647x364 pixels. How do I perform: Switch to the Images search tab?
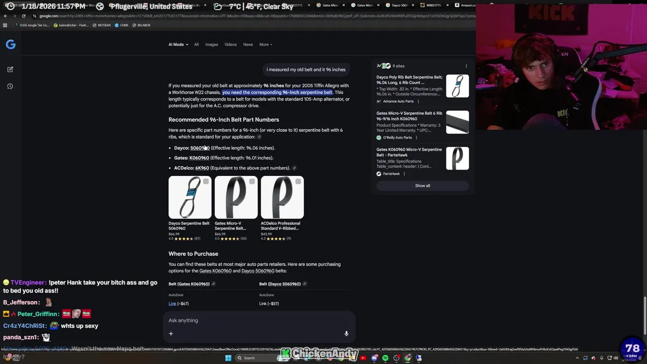pyautogui.click(x=211, y=44)
